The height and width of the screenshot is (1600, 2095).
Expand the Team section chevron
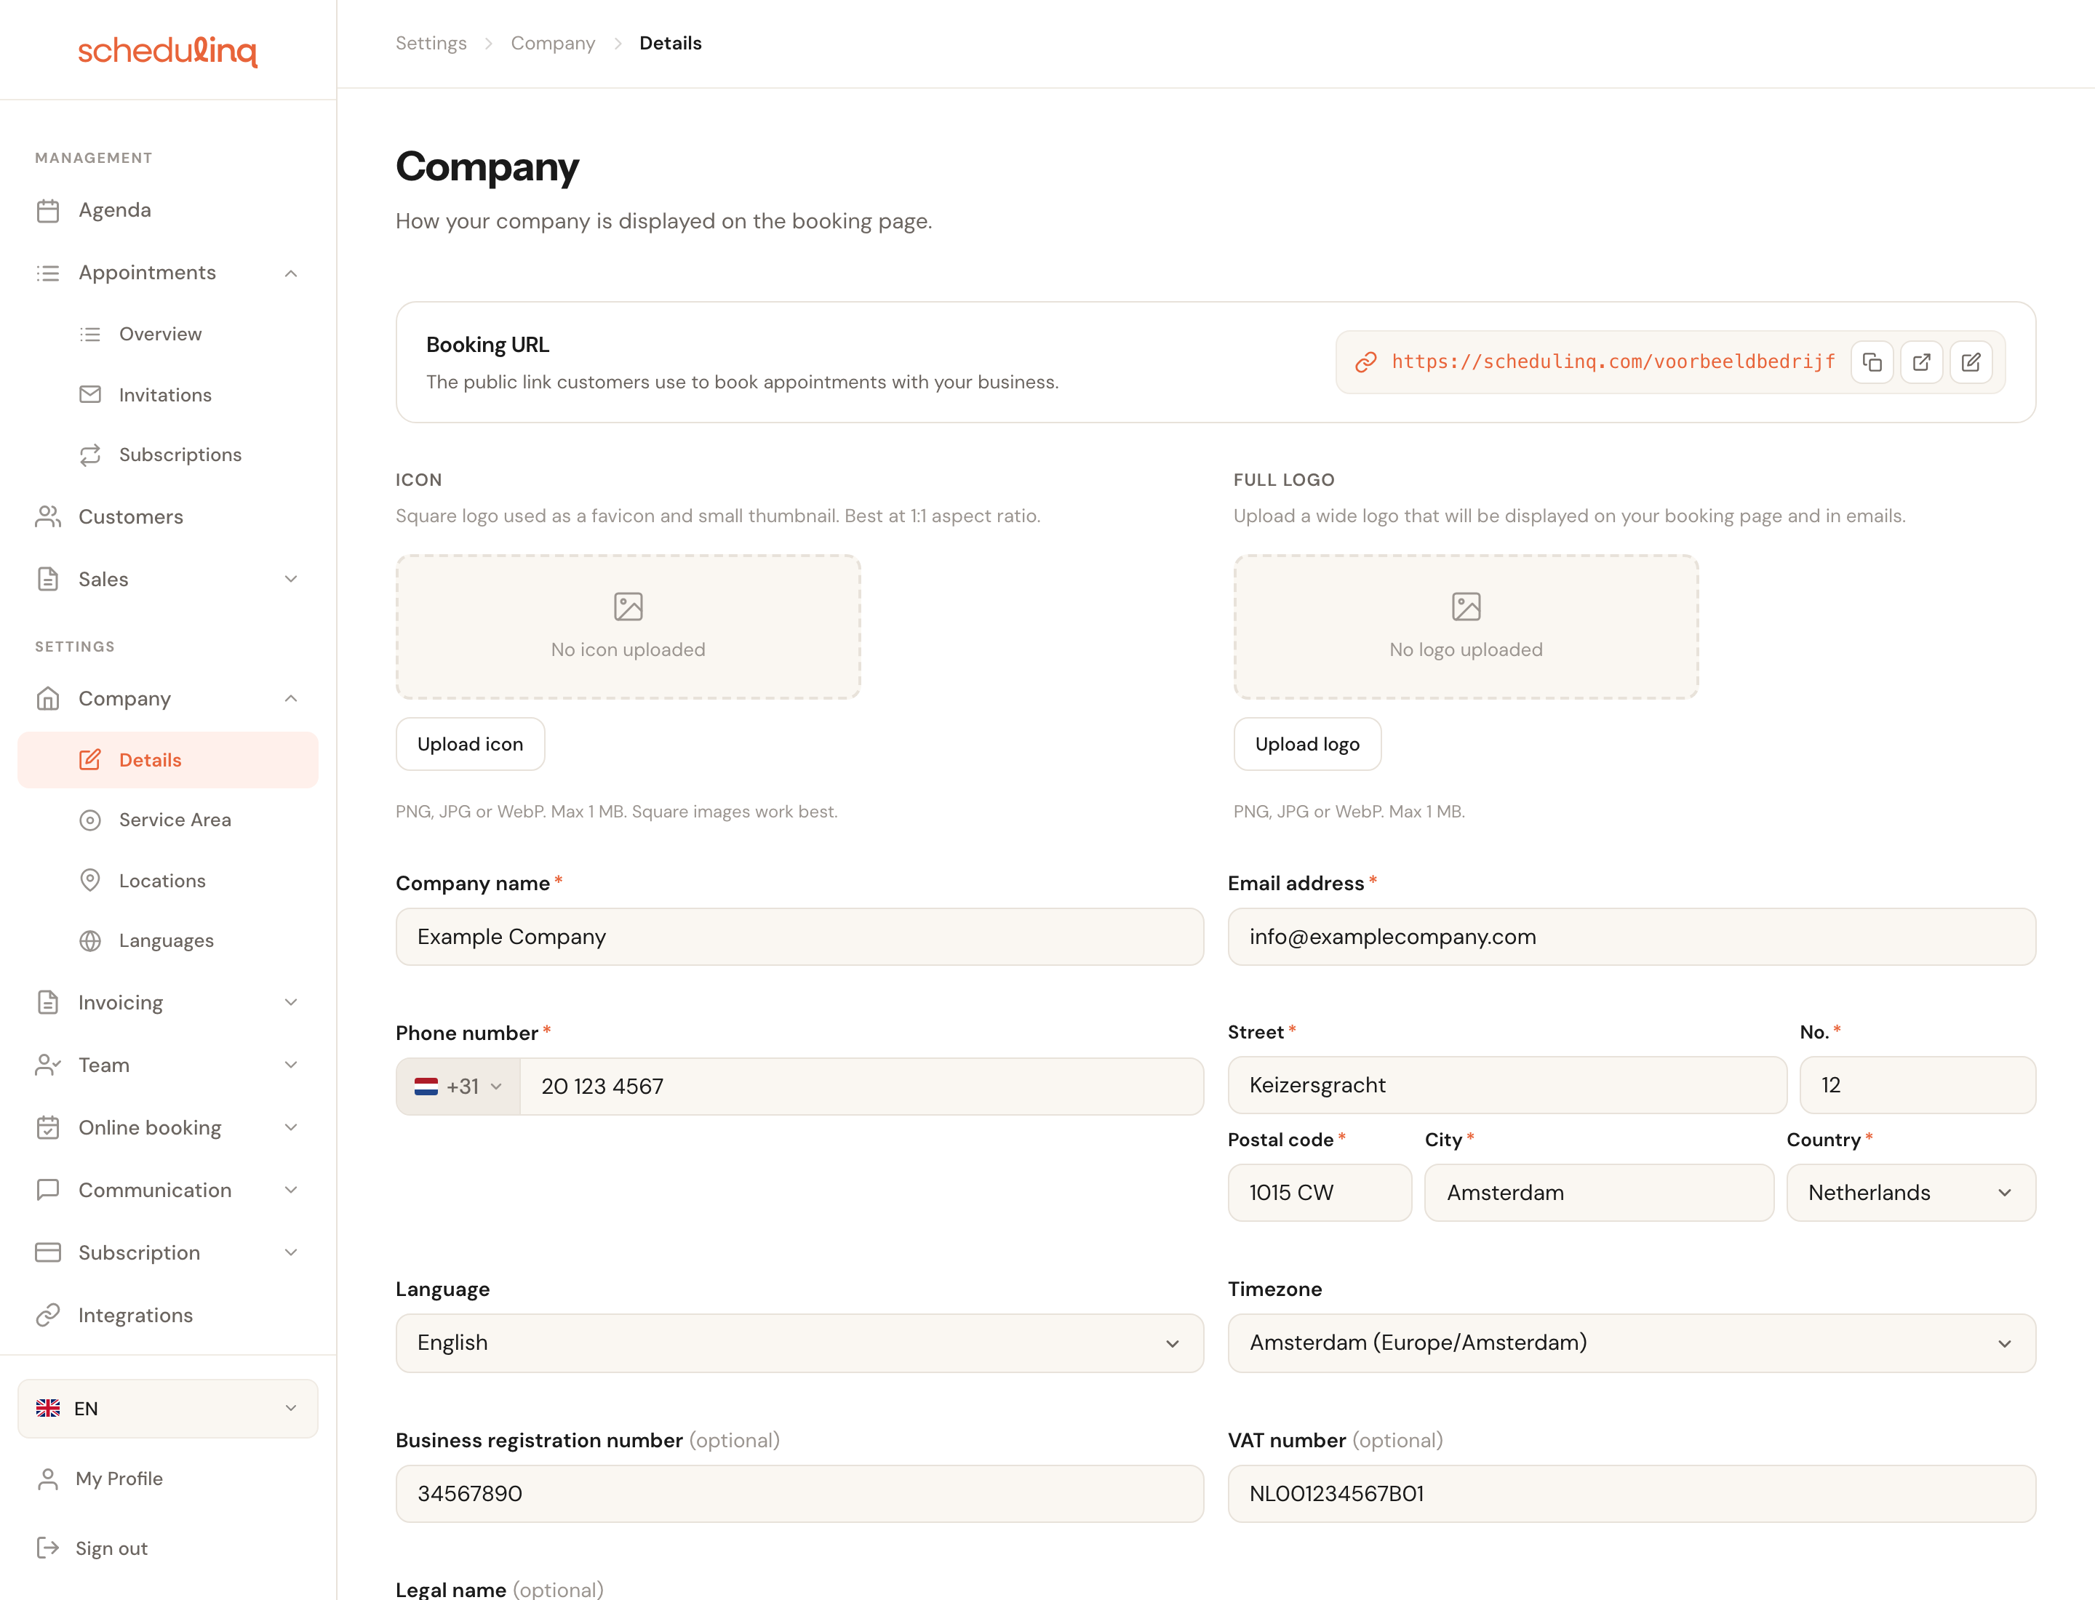(x=290, y=1065)
